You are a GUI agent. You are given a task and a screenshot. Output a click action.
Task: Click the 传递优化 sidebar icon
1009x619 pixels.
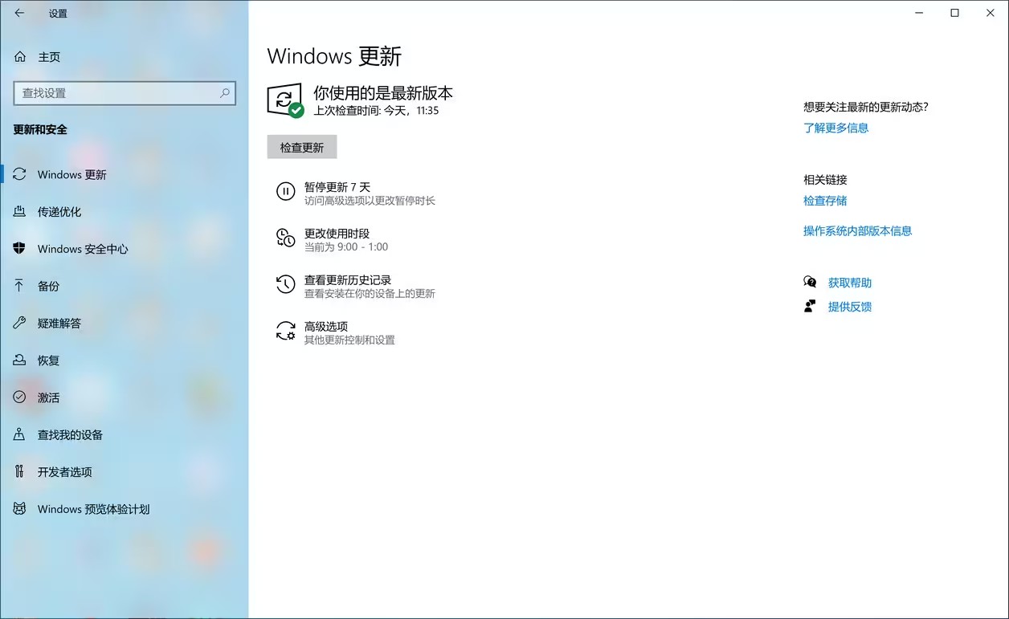coord(20,211)
